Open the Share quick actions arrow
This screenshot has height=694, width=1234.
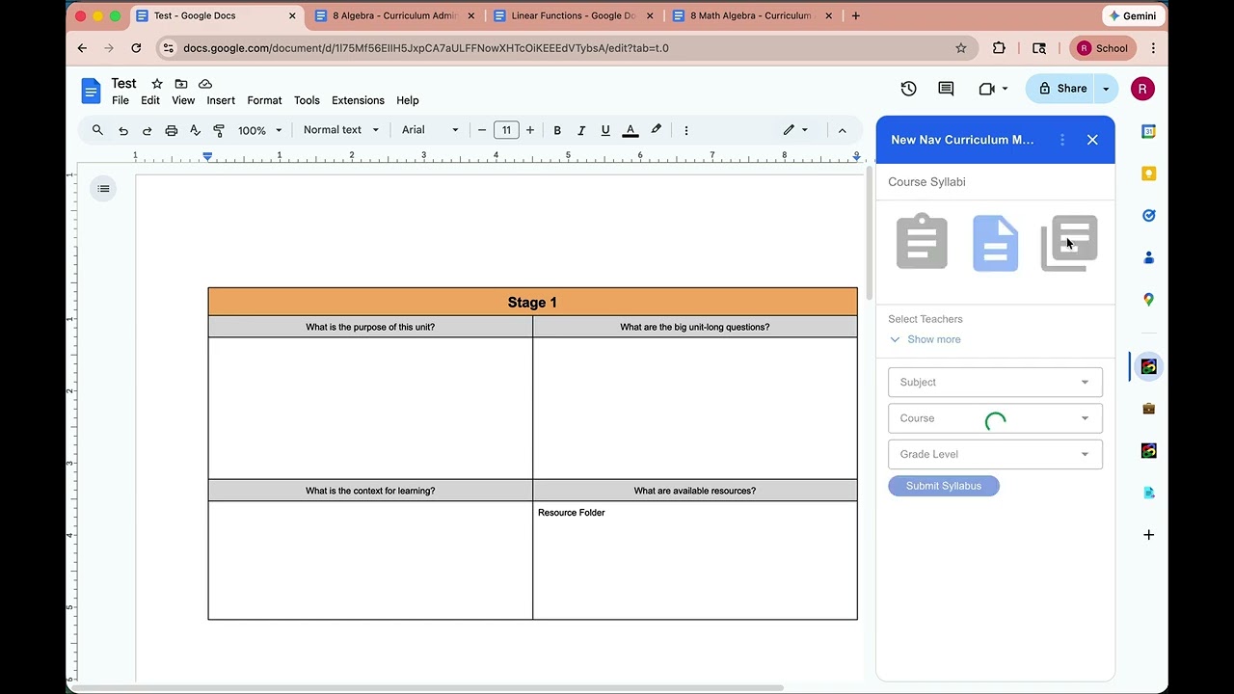point(1106,89)
